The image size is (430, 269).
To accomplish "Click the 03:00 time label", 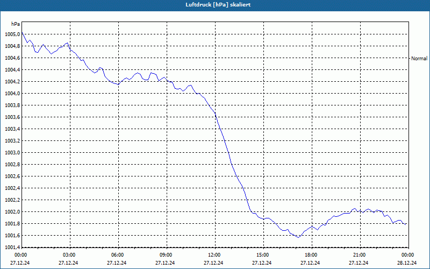I will click(x=69, y=255).
